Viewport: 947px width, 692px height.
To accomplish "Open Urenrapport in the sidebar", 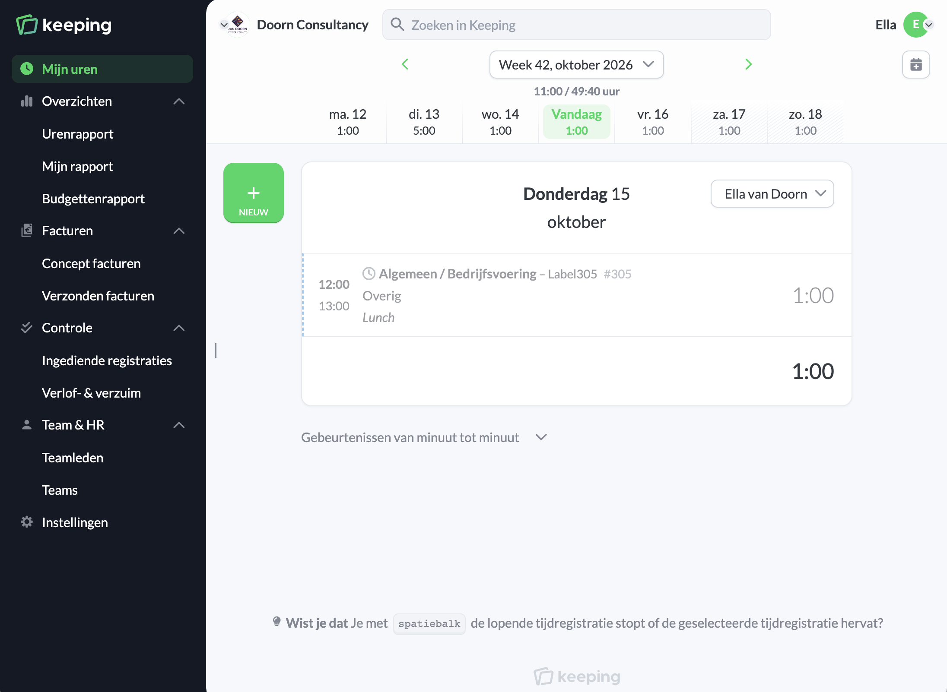I will [78, 134].
